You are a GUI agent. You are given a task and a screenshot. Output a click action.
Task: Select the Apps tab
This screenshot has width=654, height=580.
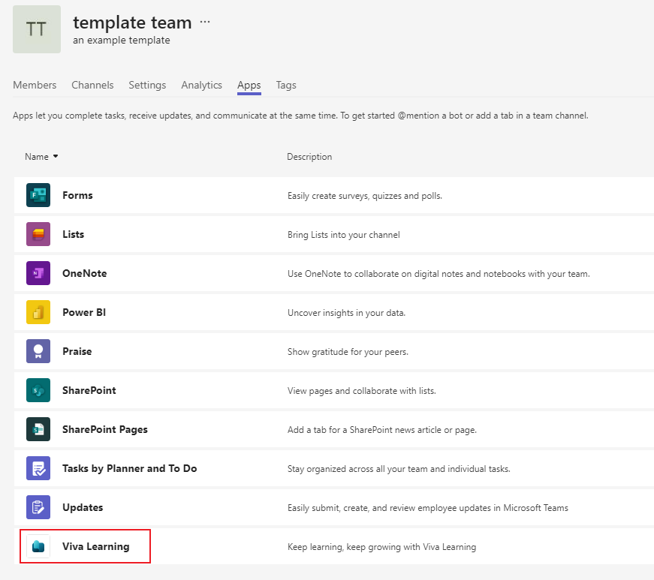pyautogui.click(x=249, y=85)
